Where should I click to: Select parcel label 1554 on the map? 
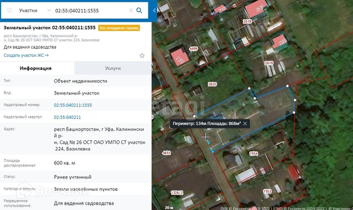coord(253,154)
